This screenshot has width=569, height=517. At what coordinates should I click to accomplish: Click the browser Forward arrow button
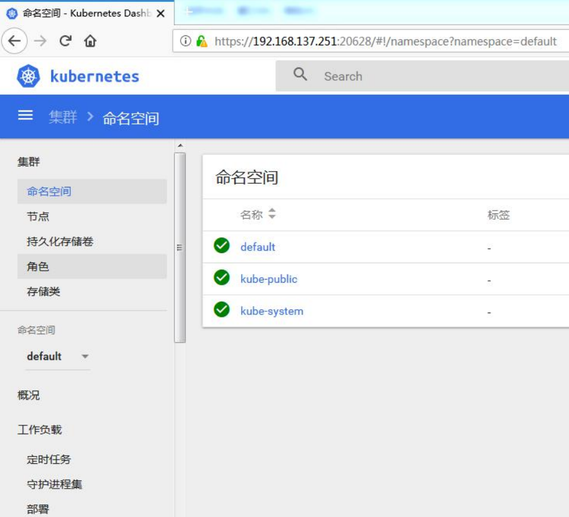[40, 40]
